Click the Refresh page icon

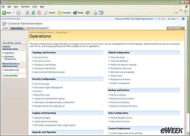33,13
